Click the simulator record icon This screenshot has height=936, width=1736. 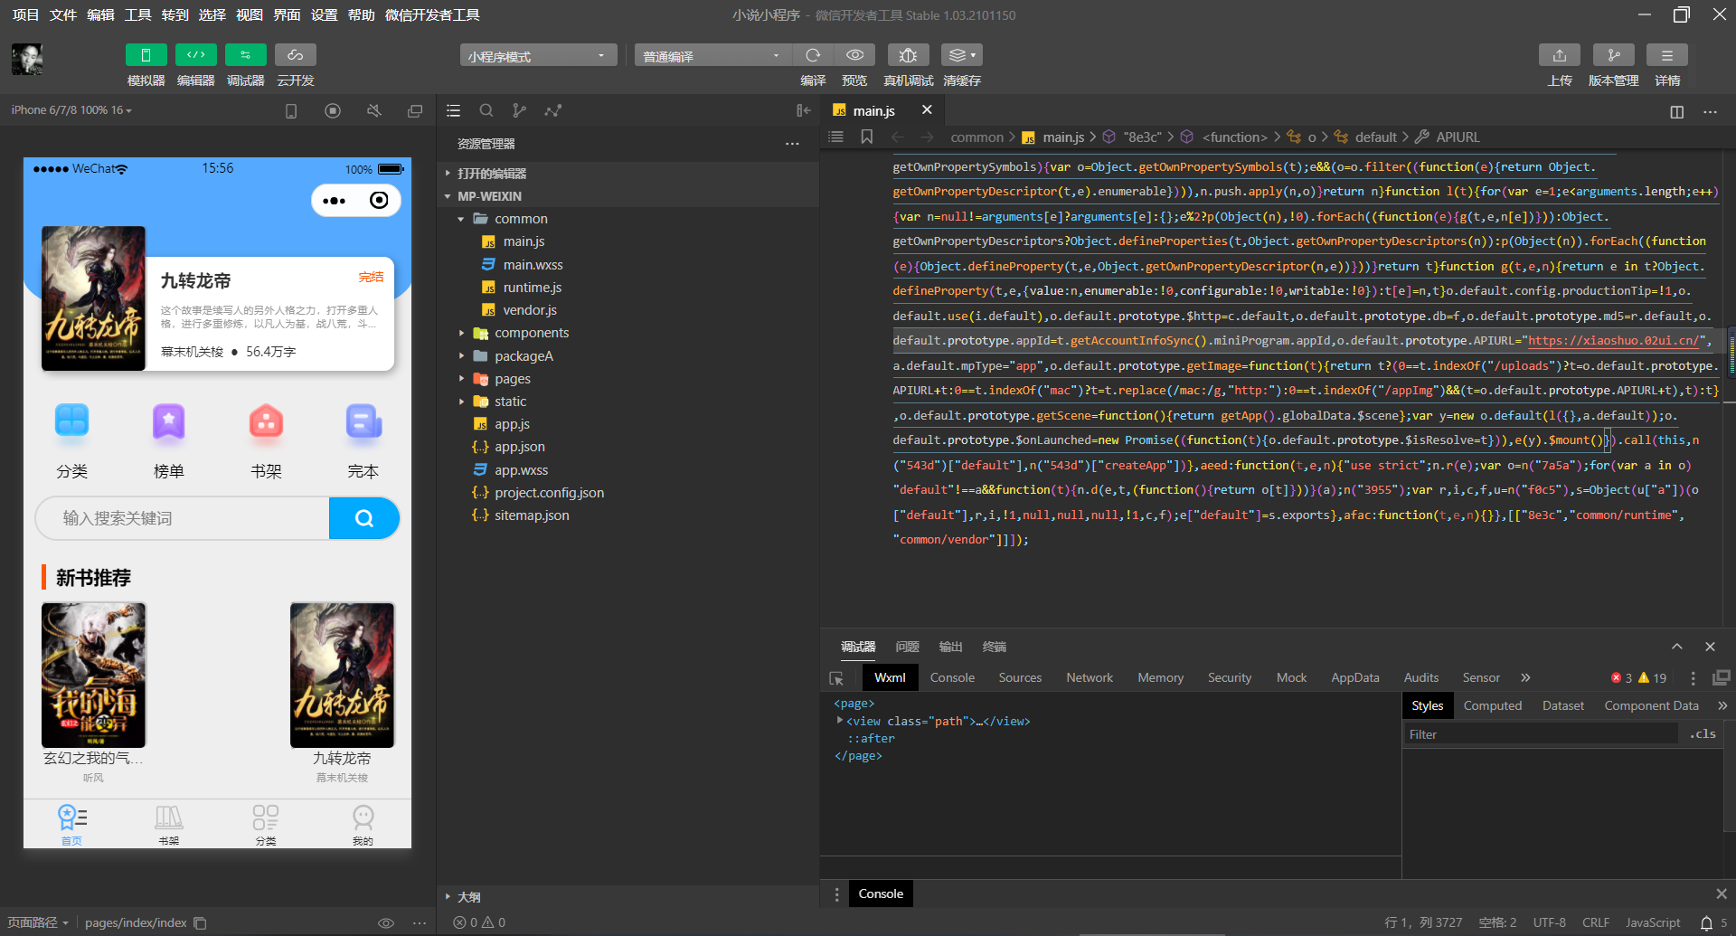tap(333, 111)
